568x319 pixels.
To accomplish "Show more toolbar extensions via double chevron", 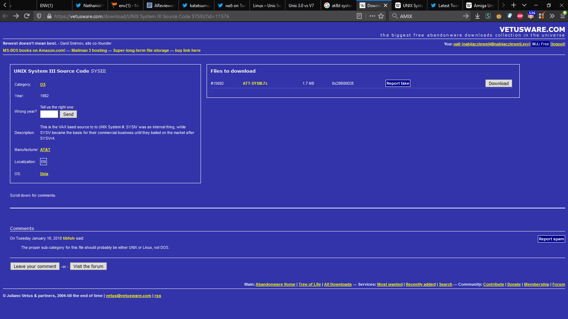I will 552,16.
